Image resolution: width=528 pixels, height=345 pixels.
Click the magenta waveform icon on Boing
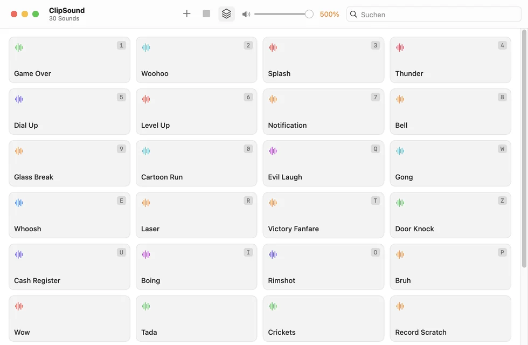146,254
